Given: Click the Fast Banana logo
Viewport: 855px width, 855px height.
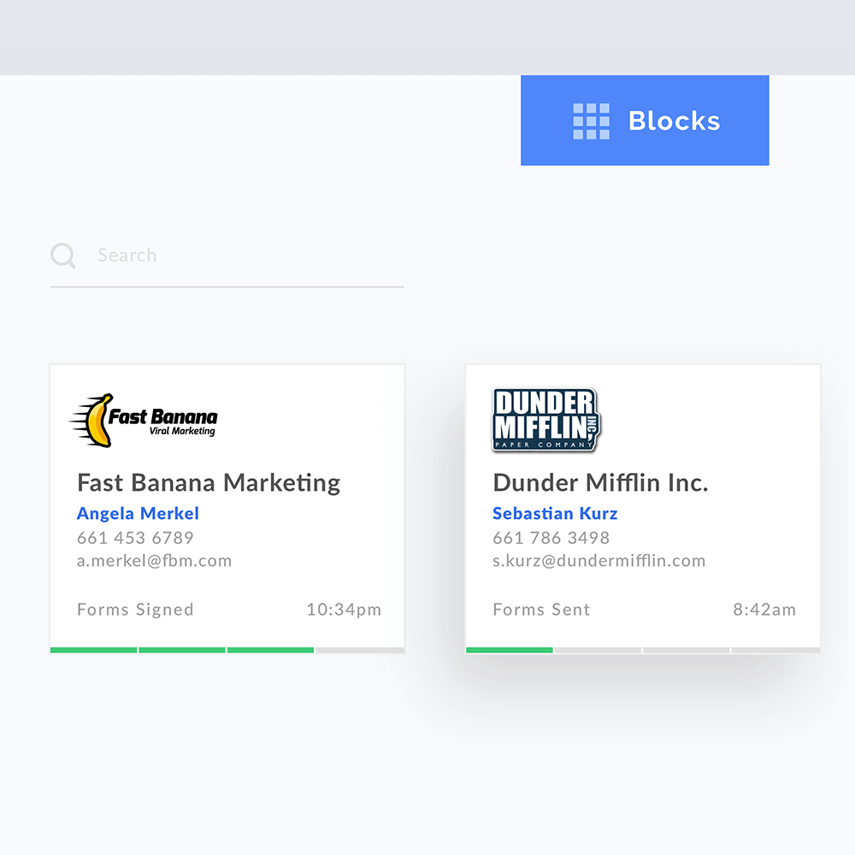Looking at the screenshot, I should point(144,421).
